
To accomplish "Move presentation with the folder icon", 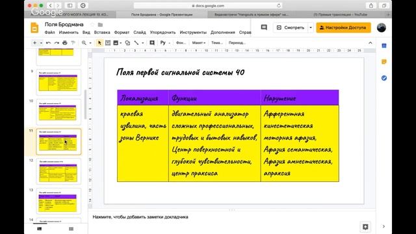I will (x=100, y=25).
